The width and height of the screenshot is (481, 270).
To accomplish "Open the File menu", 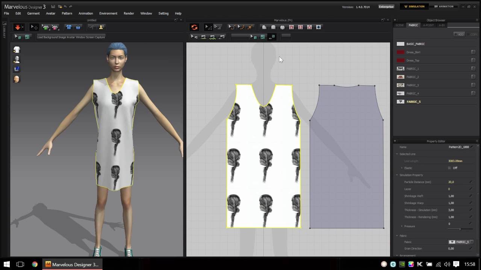I will click(x=6, y=13).
